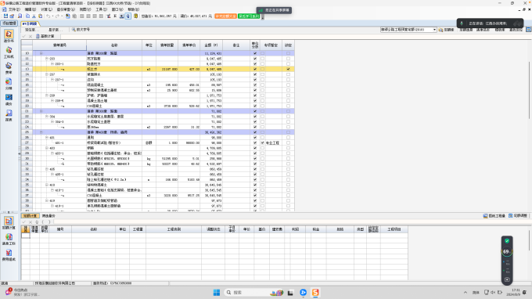Viewport: 532px width, 299px height.
Task: Click the vertical scrollbar of the bill table
Action: coord(530,89)
